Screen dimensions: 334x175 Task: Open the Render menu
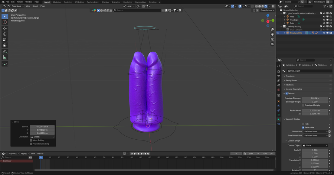point(20,2)
